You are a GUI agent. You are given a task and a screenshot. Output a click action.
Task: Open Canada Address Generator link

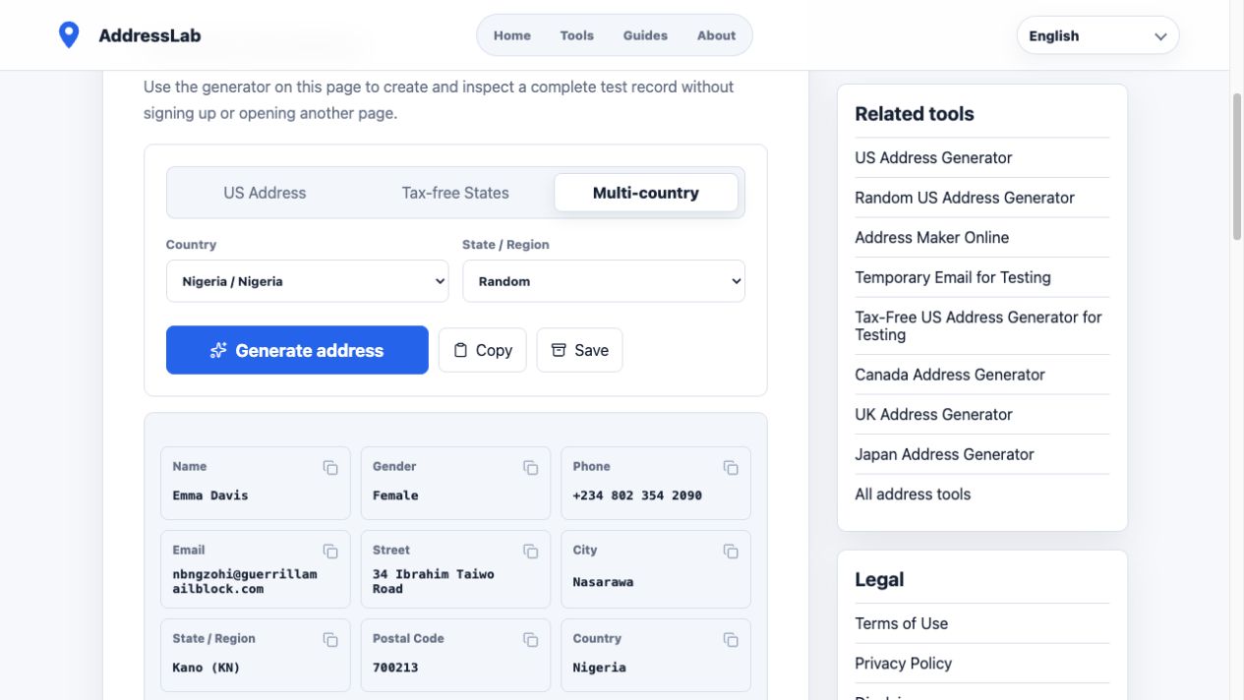point(950,375)
